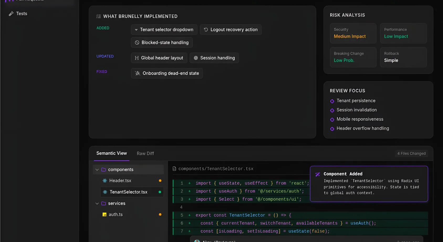Click the caret icon in Tenant selector chip

click(x=136, y=30)
